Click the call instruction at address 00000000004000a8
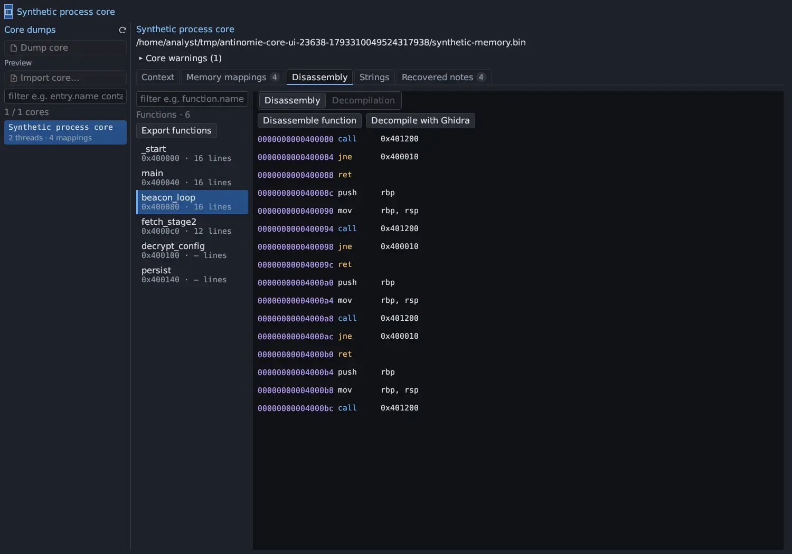Viewport: 792px width, 554px height. click(x=347, y=319)
